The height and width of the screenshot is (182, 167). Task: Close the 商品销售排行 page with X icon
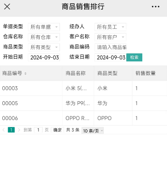[7, 6]
